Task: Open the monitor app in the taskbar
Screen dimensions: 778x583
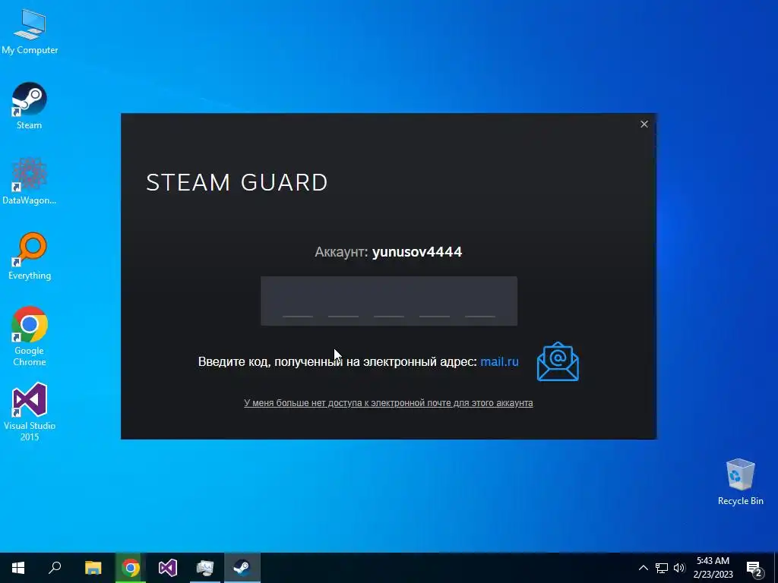Action: (x=205, y=568)
